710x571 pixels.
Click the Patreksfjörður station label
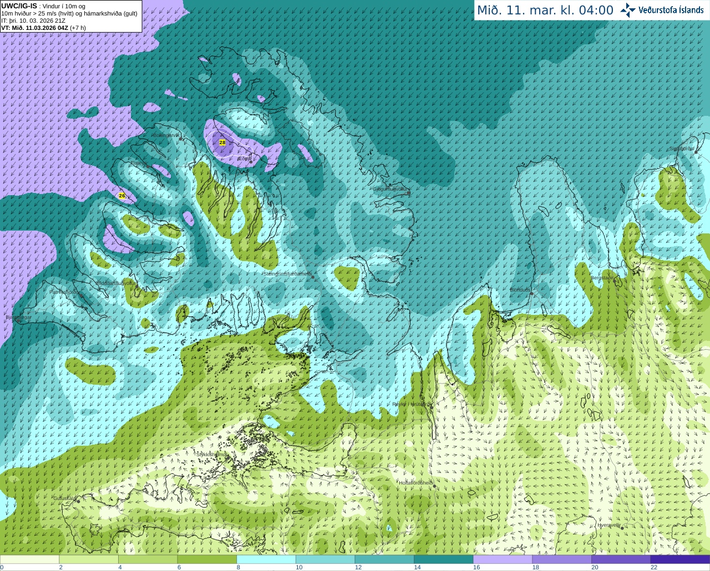pos(64,292)
